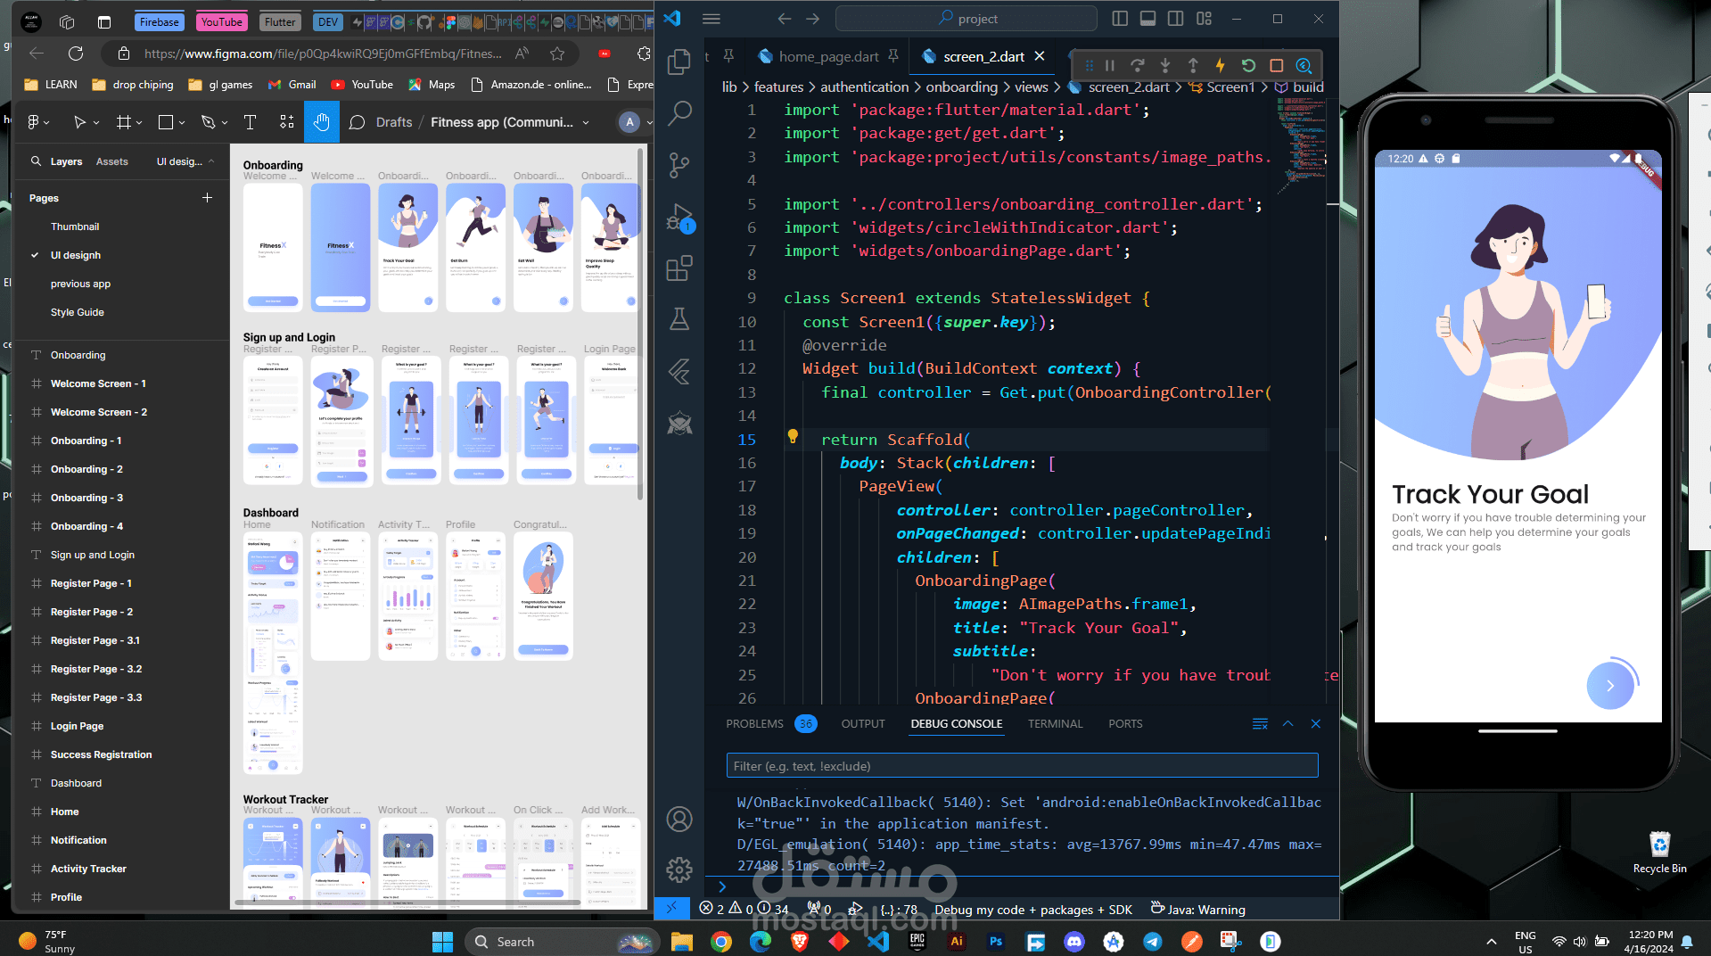1711x956 pixels.
Task: Open the Figma comment tool
Action: (x=358, y=122)
